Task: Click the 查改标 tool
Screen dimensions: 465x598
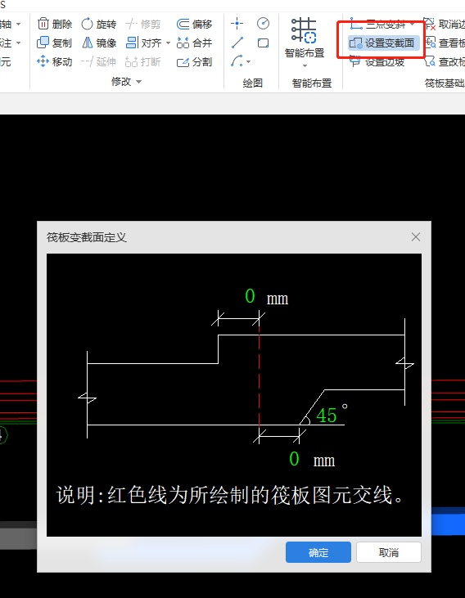Action: point(445,61)
